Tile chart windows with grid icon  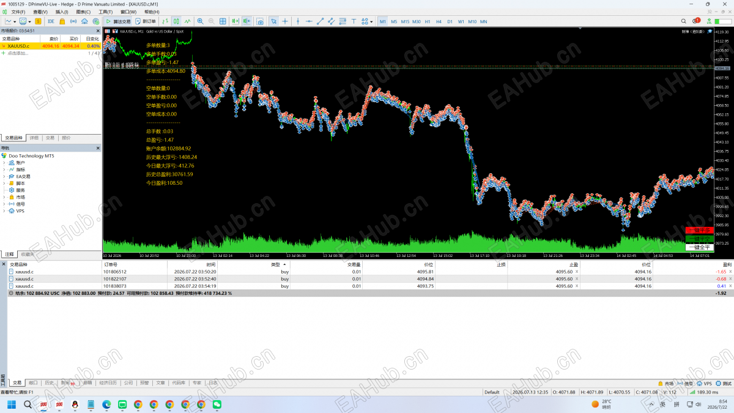223,21
